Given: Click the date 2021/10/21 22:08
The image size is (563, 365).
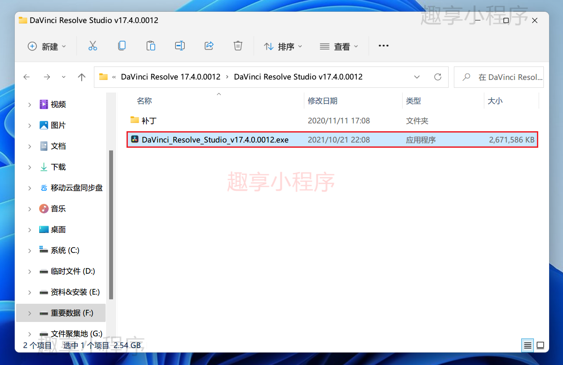Looking at the screenshot, I should (339, 140).
